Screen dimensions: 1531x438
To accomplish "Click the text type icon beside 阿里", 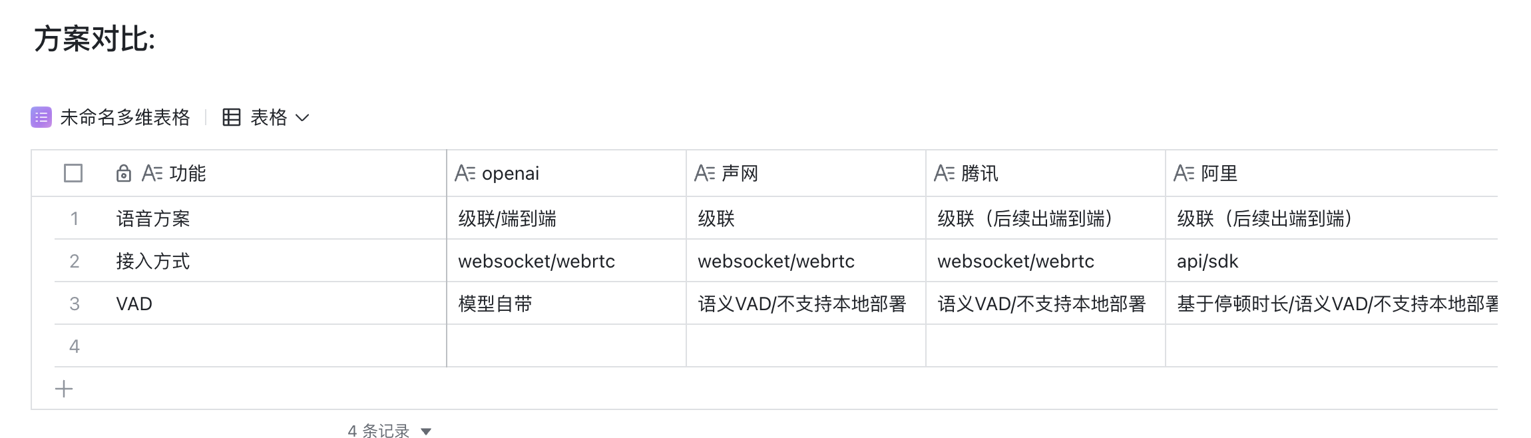I will (1184, 174).
